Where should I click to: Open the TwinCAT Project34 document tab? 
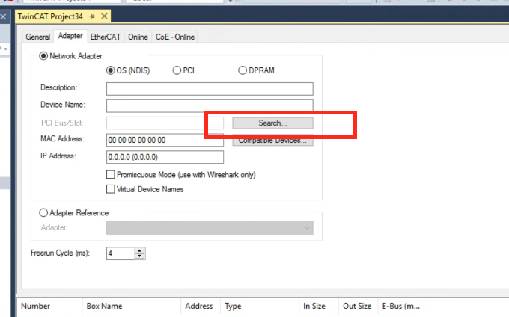point(50,16)
